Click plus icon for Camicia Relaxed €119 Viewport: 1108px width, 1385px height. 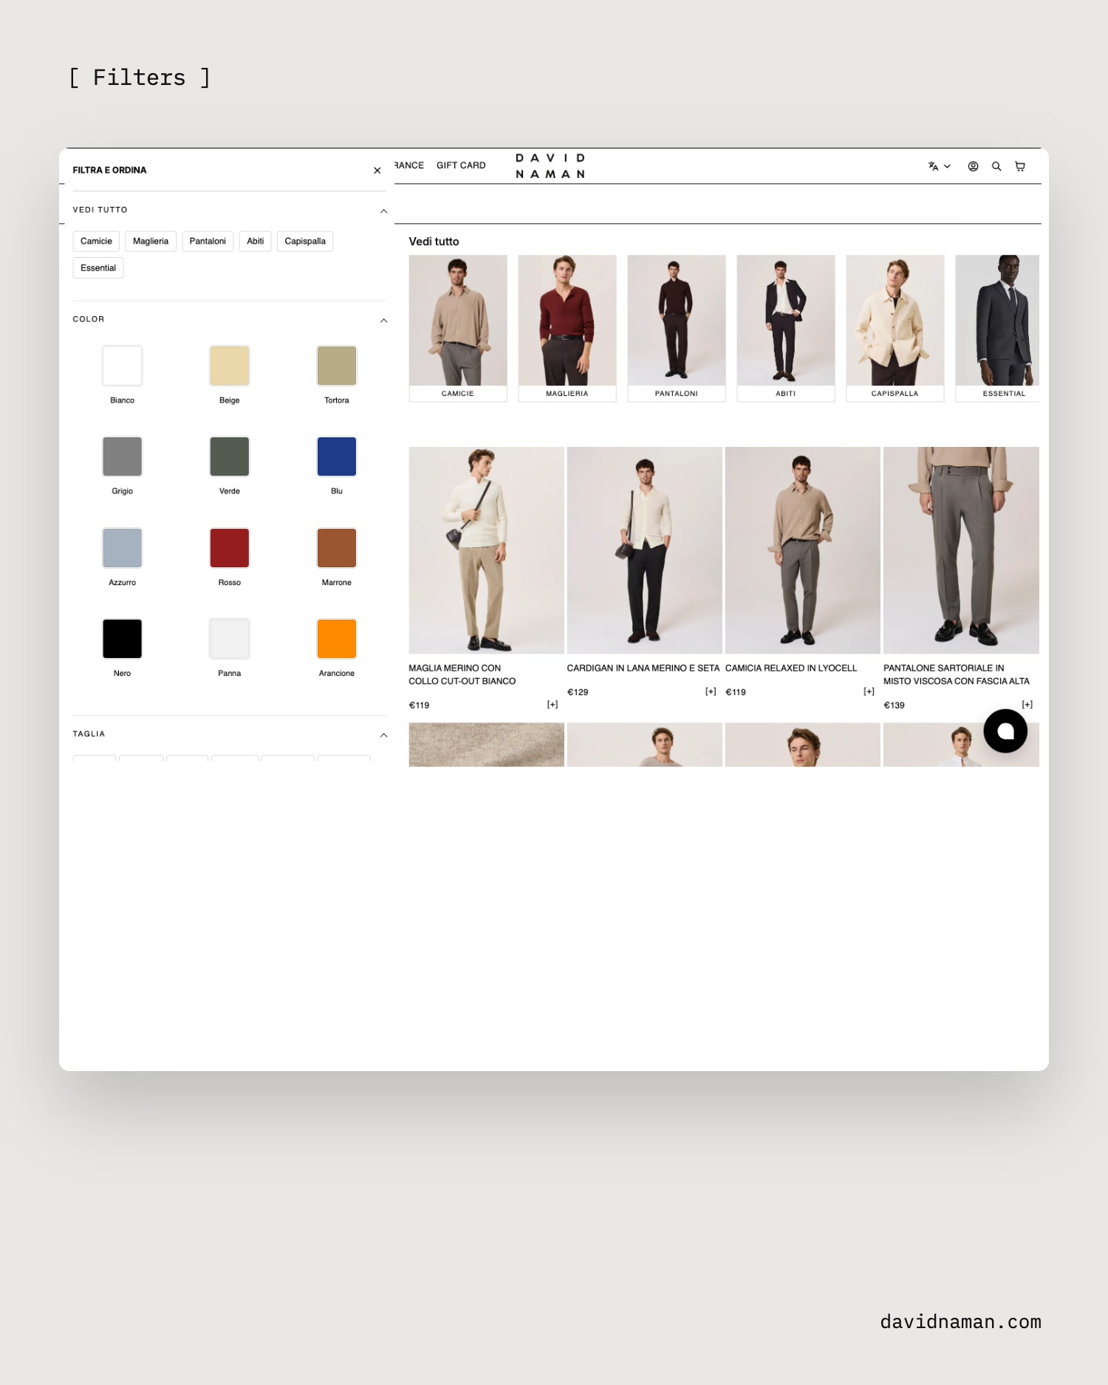click(869, 692)
